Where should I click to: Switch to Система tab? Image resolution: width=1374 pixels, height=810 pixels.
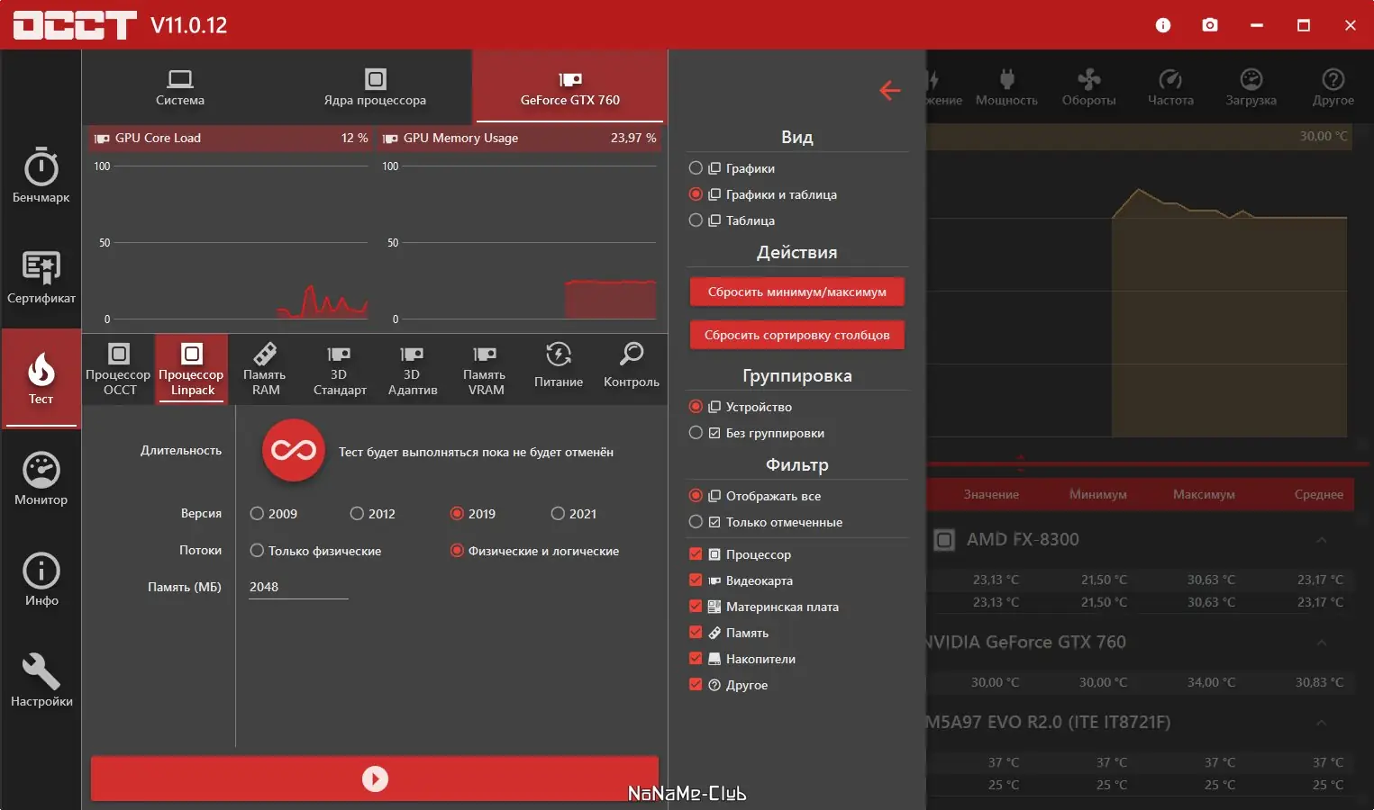coord(180,87)
